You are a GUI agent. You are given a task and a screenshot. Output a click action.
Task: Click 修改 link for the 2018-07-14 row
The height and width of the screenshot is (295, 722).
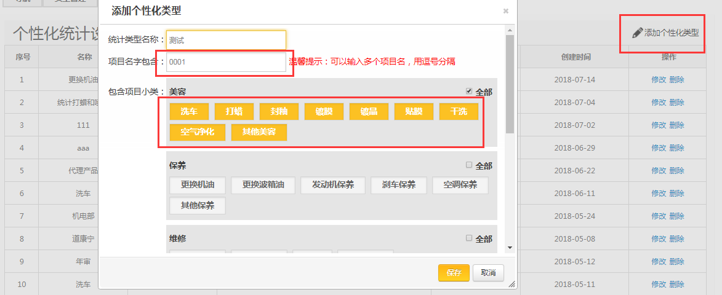point(658,79)
